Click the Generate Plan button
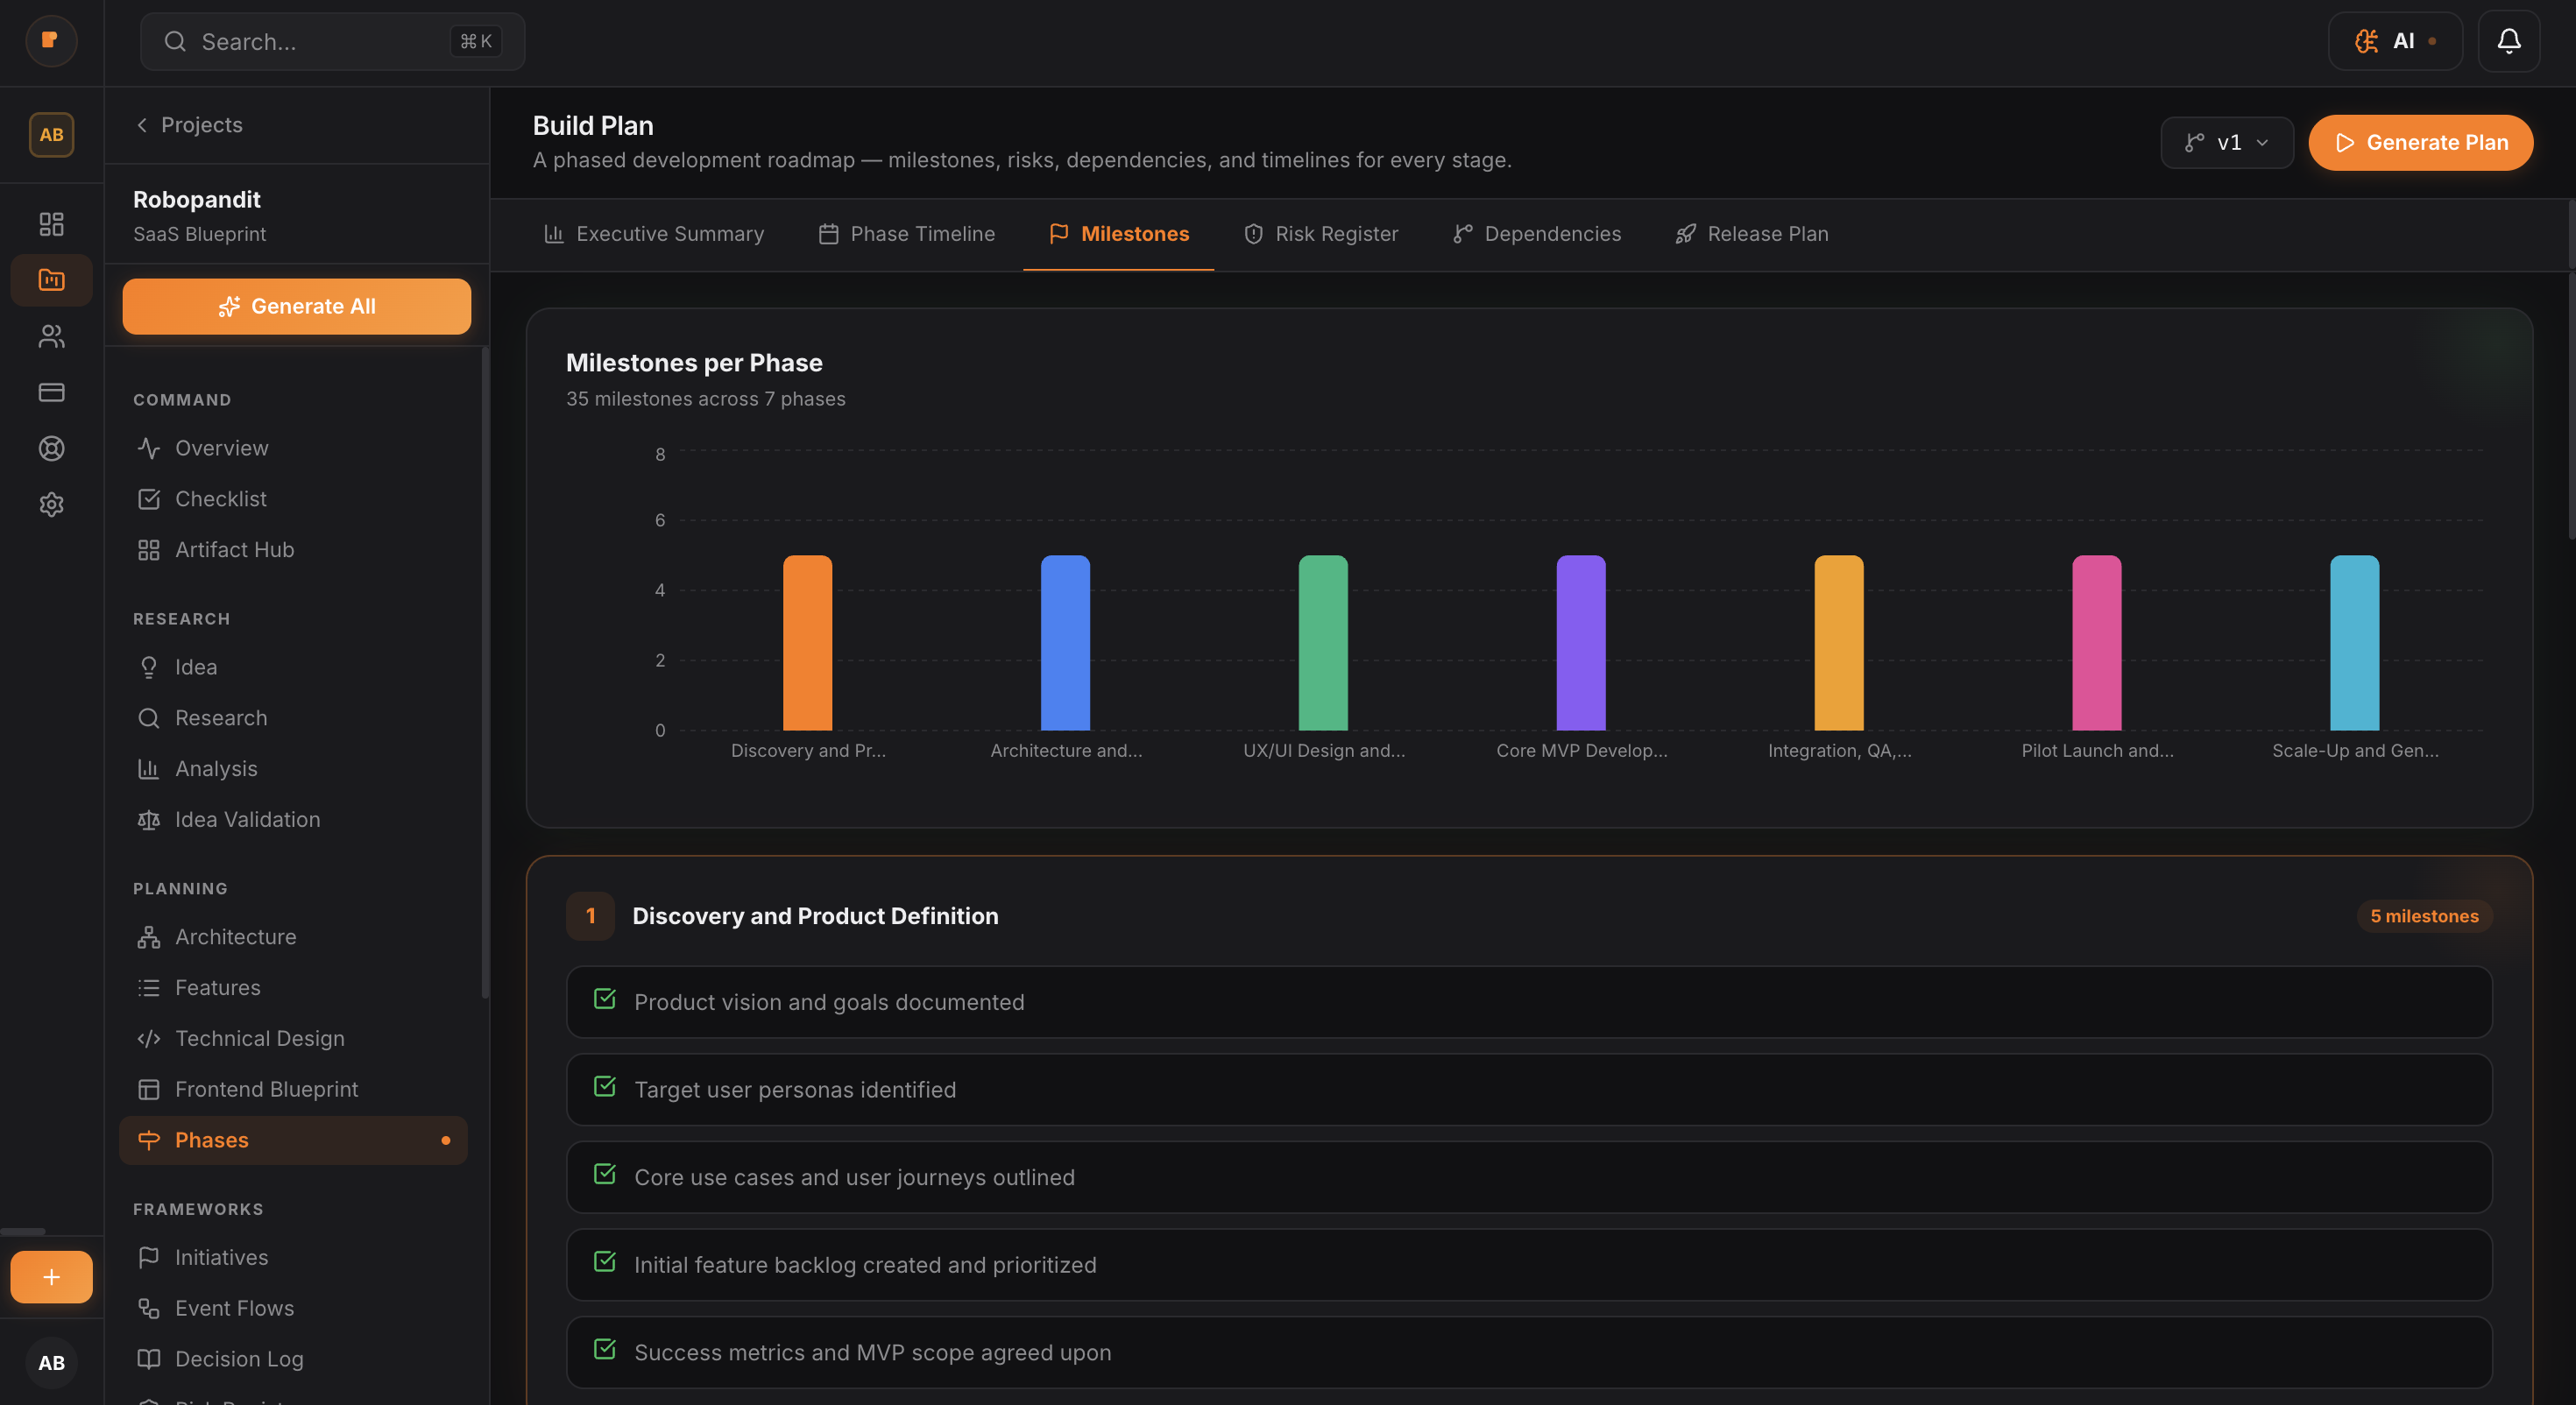2576x1405 pixels. [x=2420, y=142]
